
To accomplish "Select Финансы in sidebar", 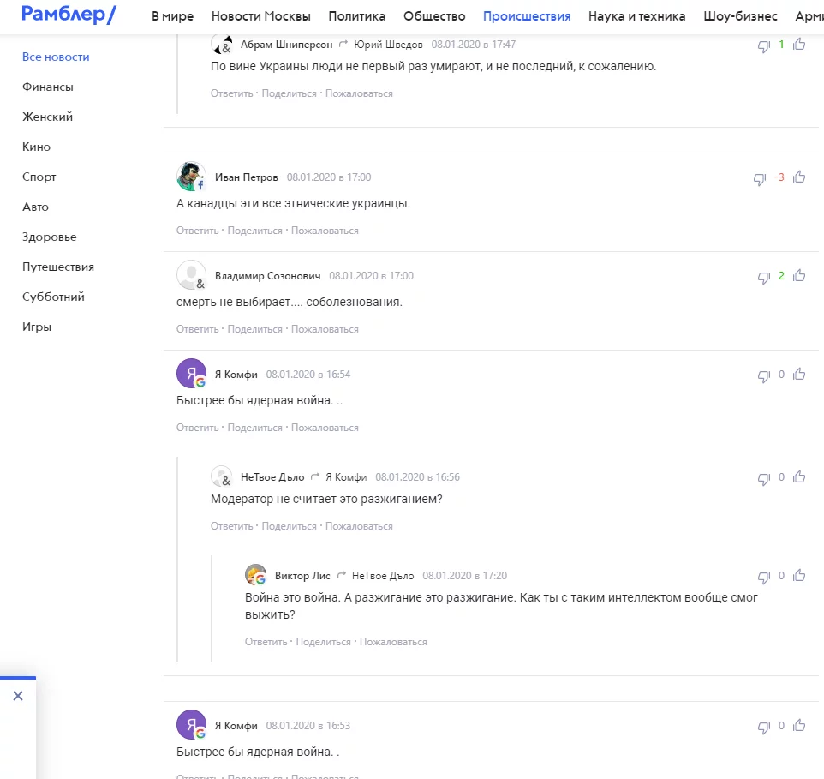I will pos(48,87).
